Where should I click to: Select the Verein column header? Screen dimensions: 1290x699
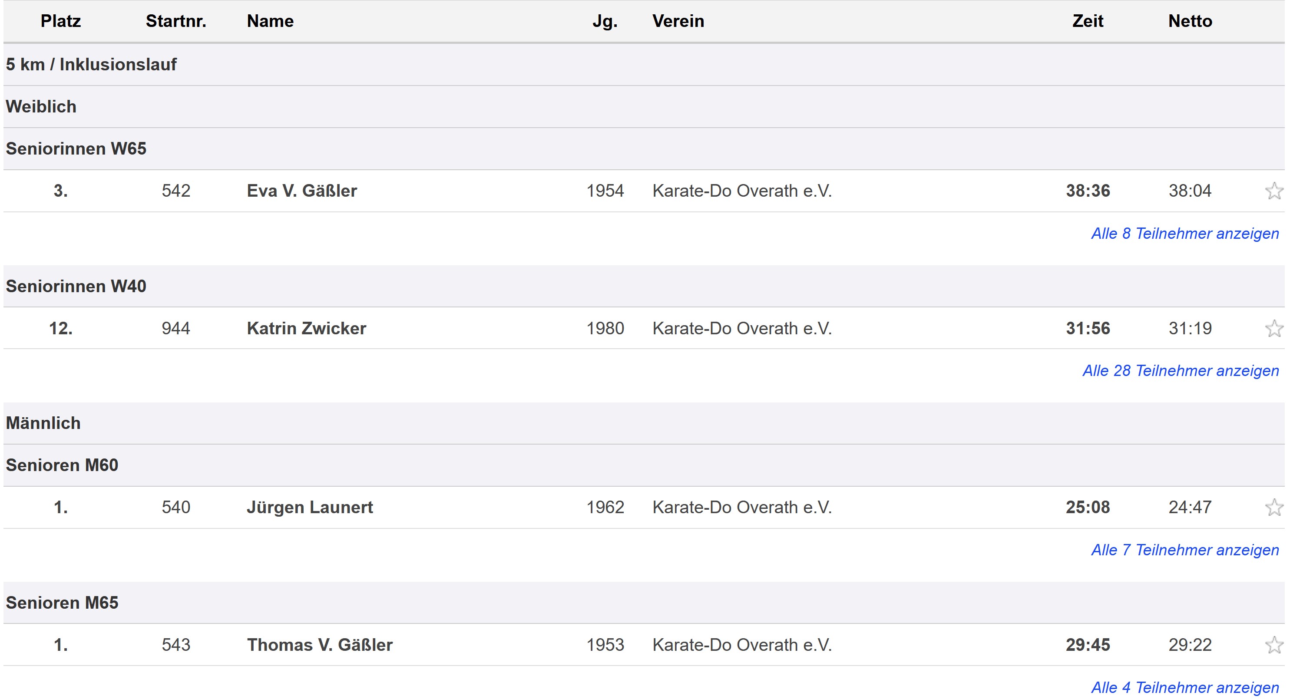[678, 21]
